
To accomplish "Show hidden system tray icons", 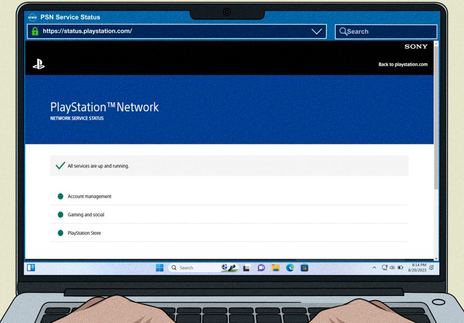I will 375,268.
